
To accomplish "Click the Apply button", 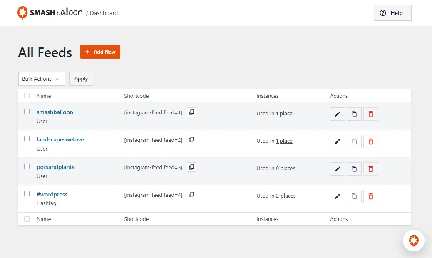I will point(81,79).
